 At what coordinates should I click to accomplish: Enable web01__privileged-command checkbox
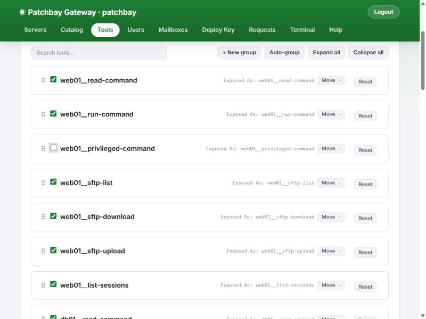pos(53,148)
